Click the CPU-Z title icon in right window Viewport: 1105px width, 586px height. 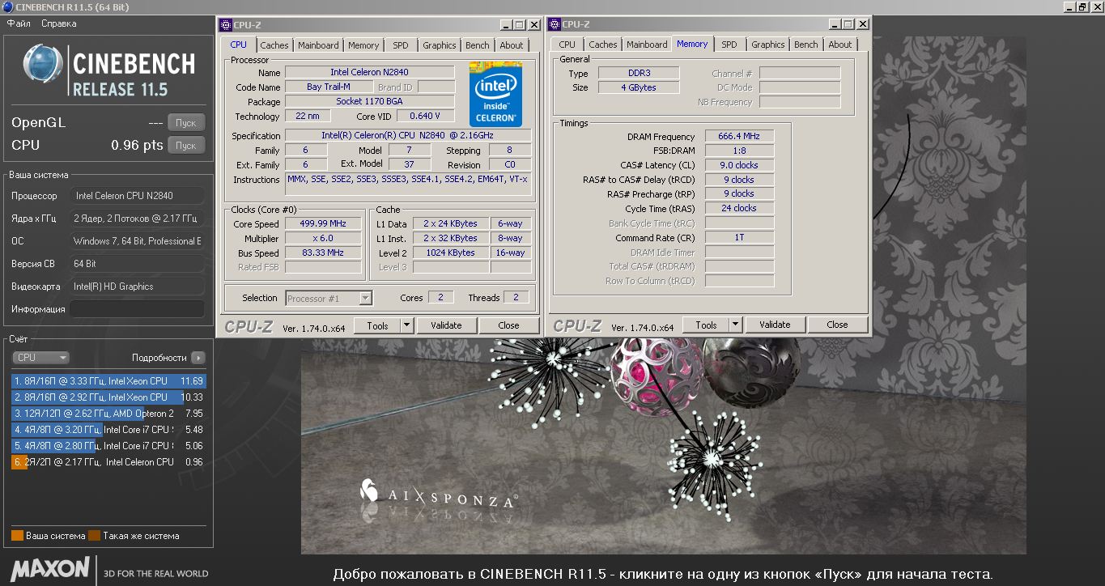(x=555, y=24)
